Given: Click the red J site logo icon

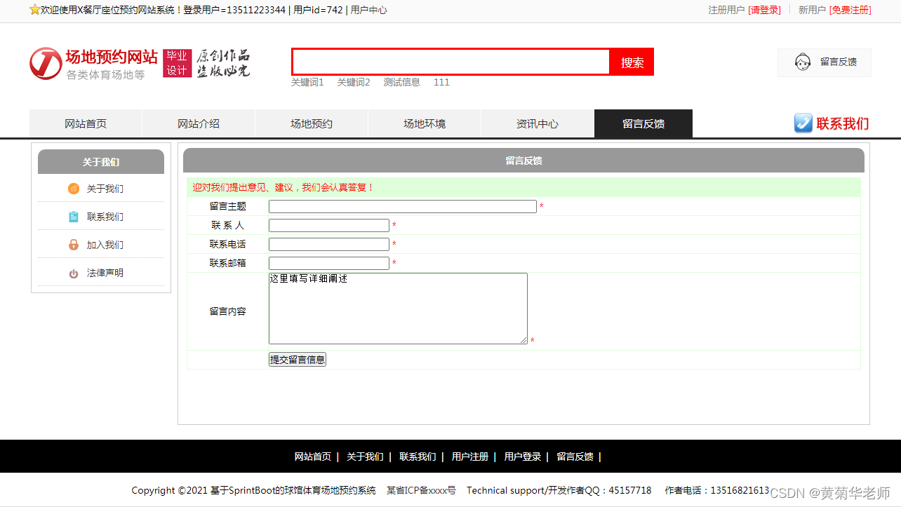Looking at the screenshot, I should (x=46, y=64).
